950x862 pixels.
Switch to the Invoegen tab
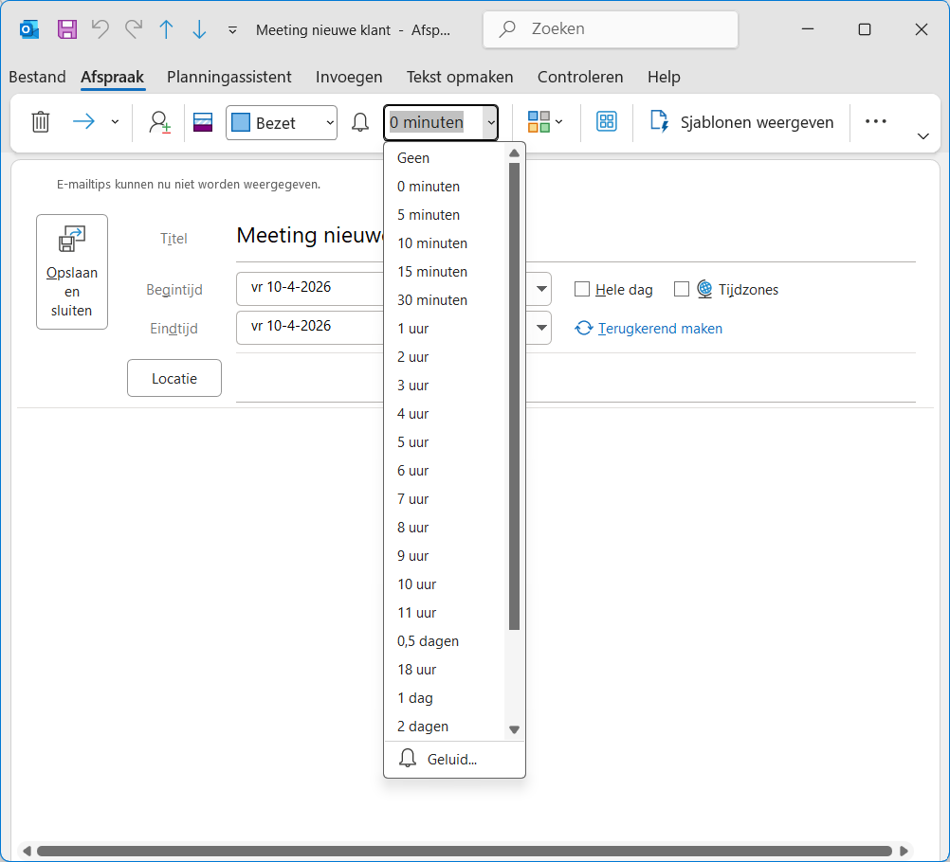click(349, 77)
